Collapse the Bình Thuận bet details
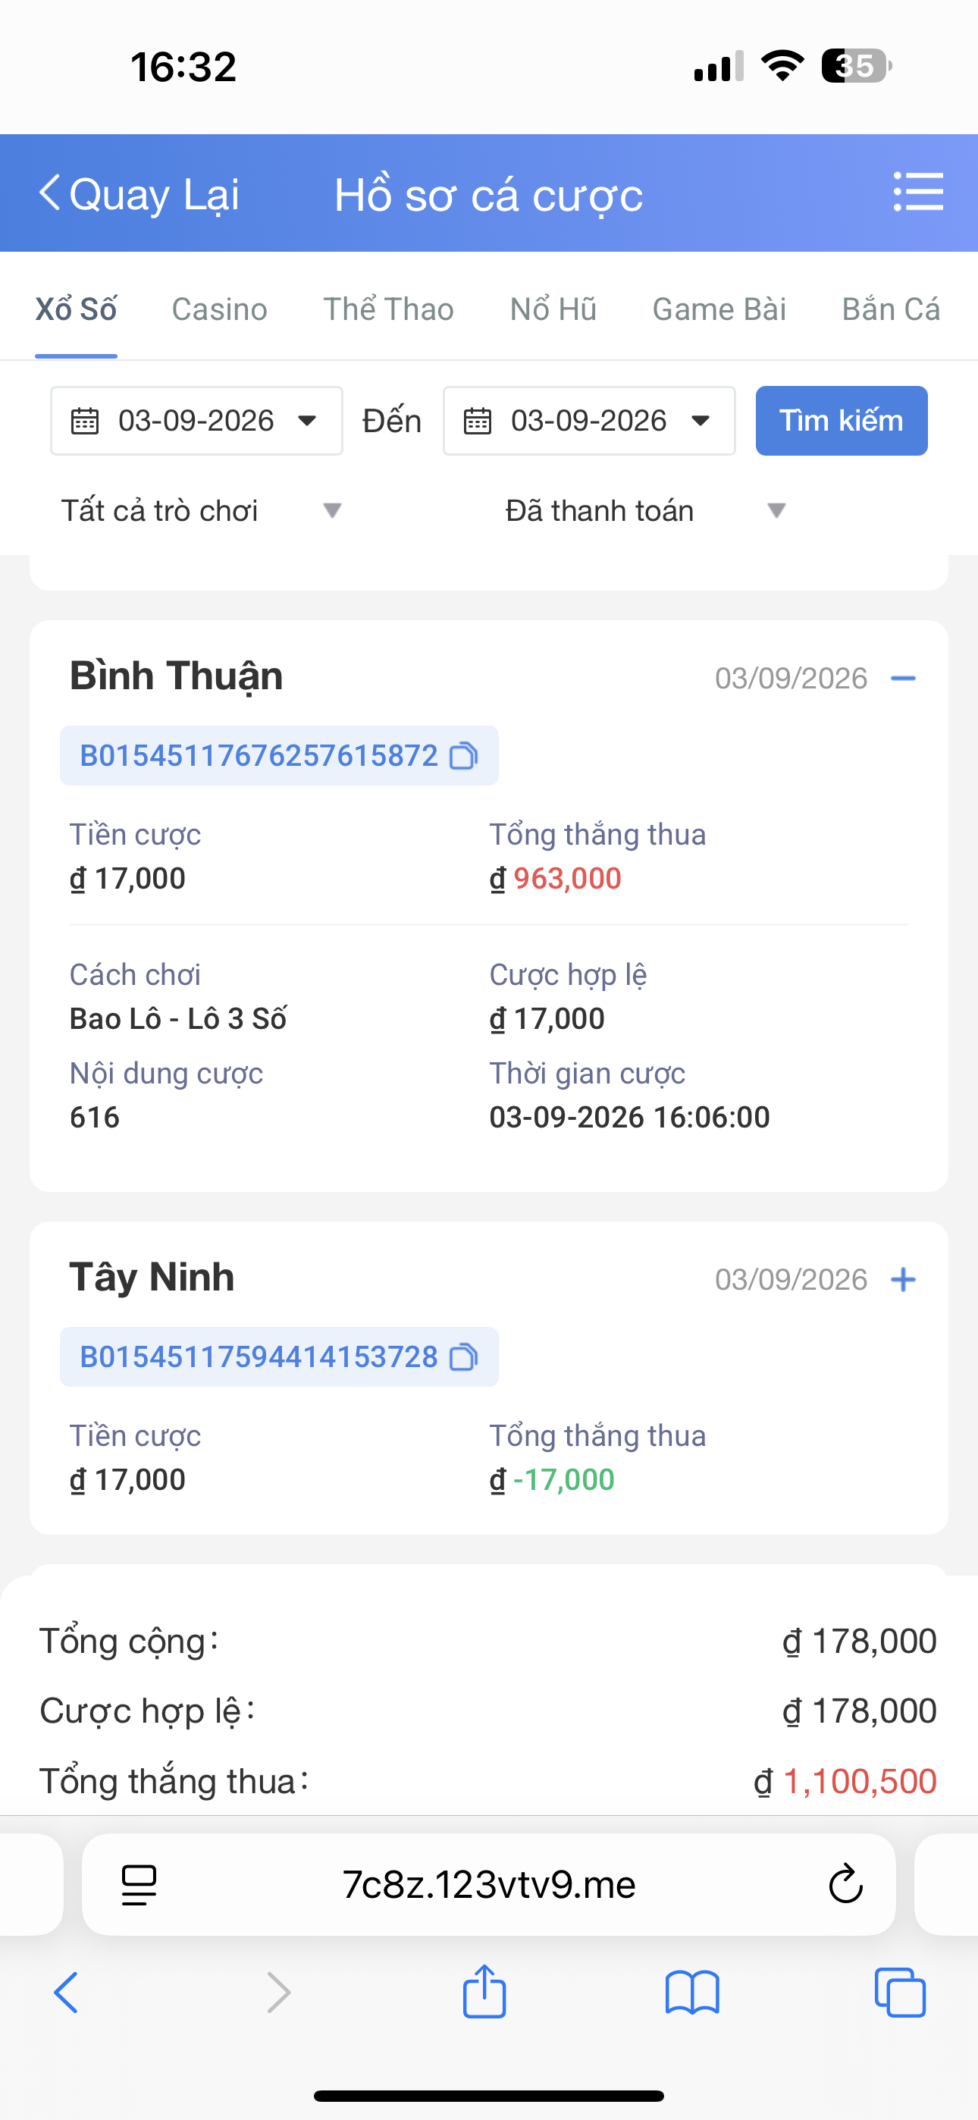The width and height of the screenshot is (978, 2120). [903, 678]
